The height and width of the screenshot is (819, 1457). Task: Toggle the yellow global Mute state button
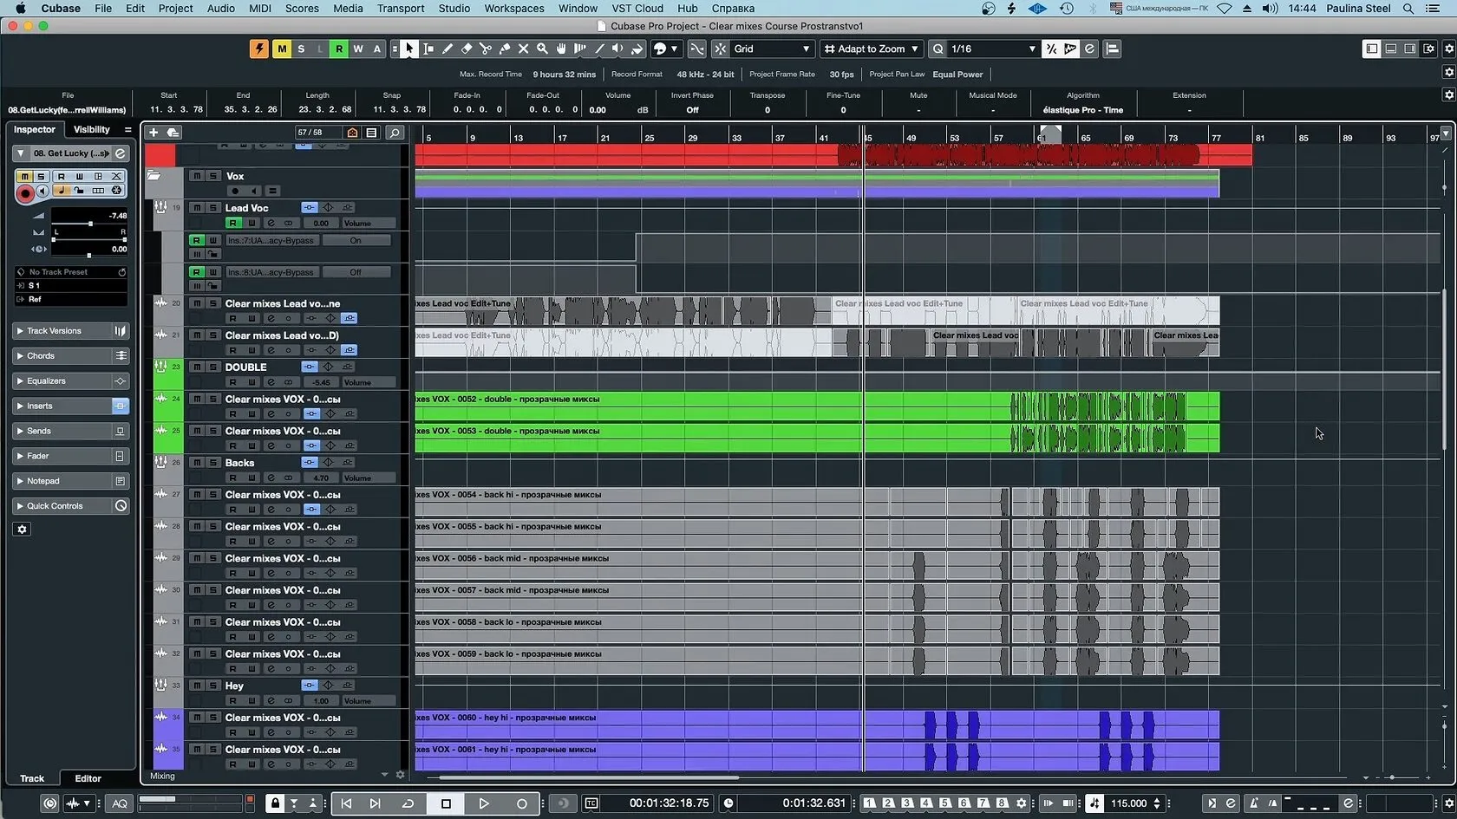(x=282, y=49)
